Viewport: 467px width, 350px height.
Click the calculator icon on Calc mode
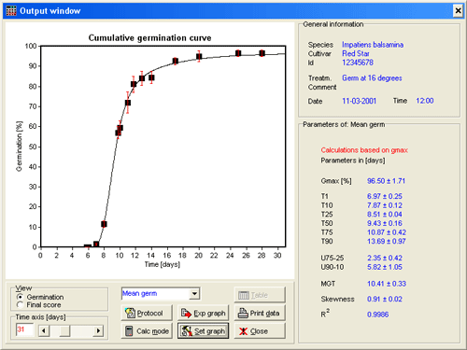coord(129,331)
